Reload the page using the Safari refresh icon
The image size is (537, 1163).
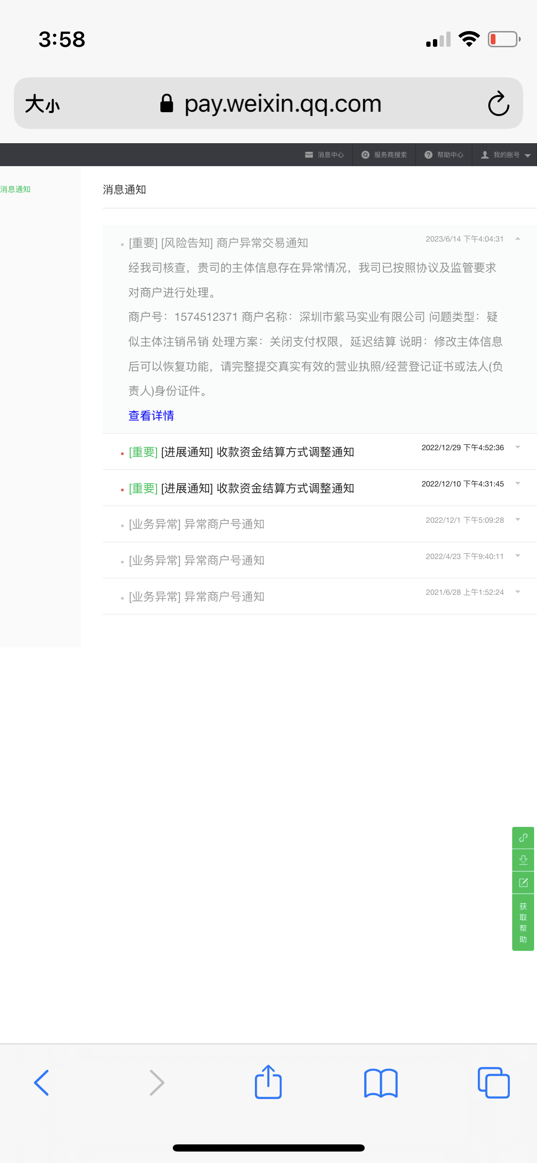coord(499,103)
